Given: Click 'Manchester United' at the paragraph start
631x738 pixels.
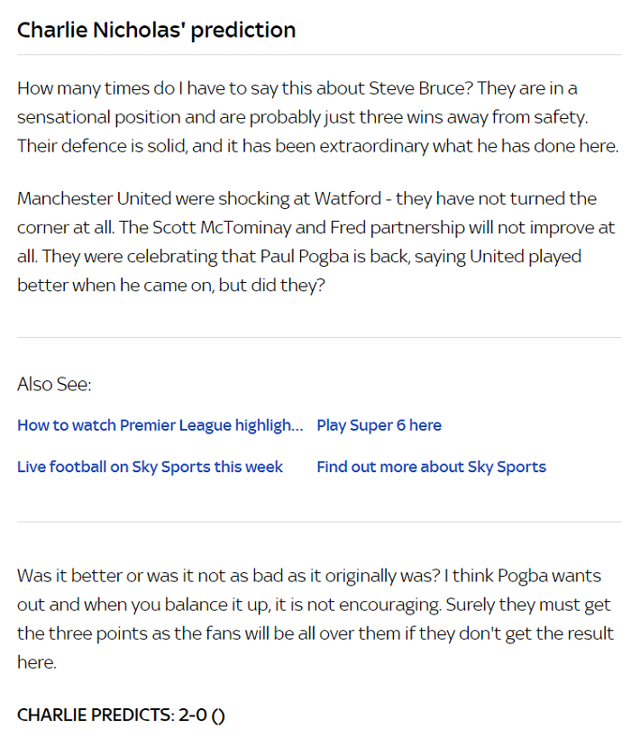Looking at the screenshot, I should pos(88,198).
